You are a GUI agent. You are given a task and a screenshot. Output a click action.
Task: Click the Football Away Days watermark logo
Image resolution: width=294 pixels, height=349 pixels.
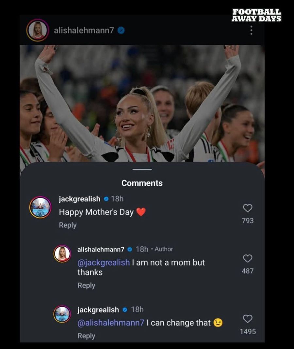click(256, 15)
